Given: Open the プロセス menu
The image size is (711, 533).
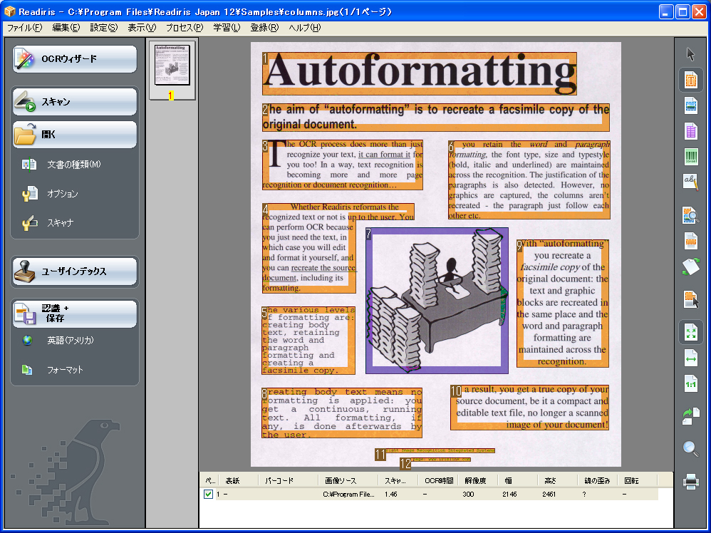Looking at the screenshot, I should point(184,28).
